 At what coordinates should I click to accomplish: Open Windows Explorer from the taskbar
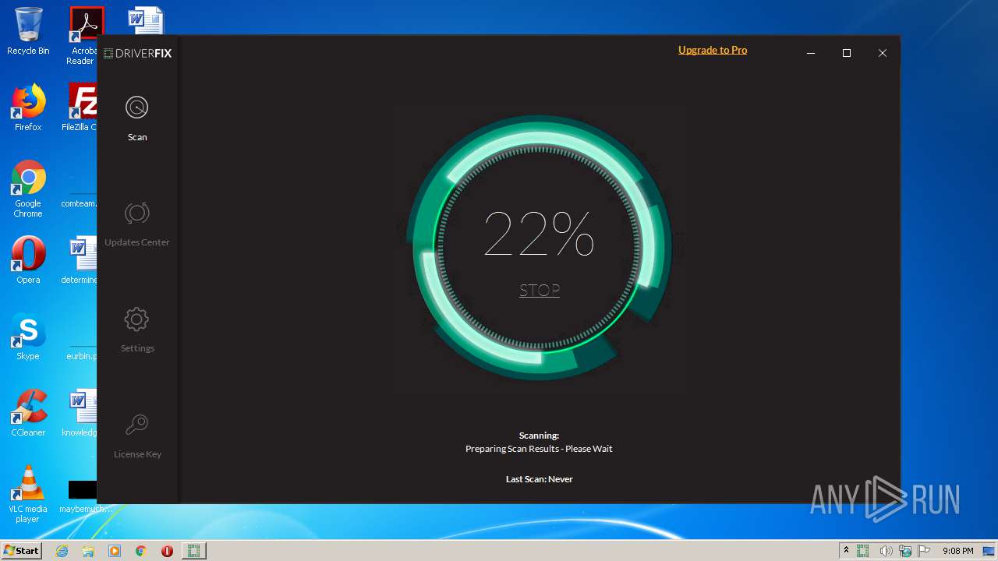[x=88, y=551]
